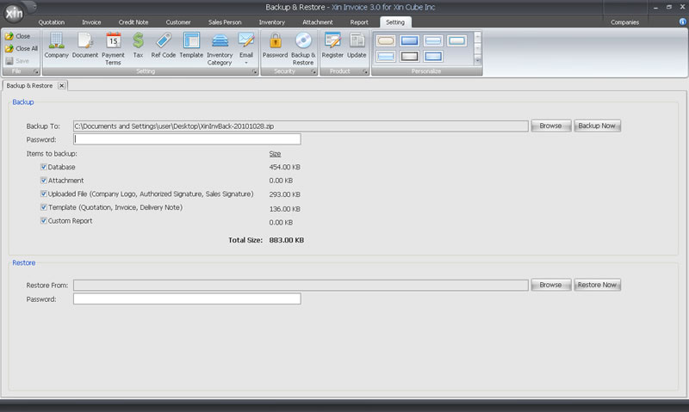
Task: Select the first-row solid blue skin swatch
Action: pos(410,40)
